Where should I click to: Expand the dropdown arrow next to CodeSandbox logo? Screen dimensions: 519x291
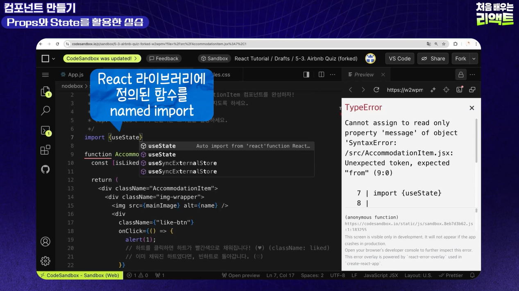[53, 59]
